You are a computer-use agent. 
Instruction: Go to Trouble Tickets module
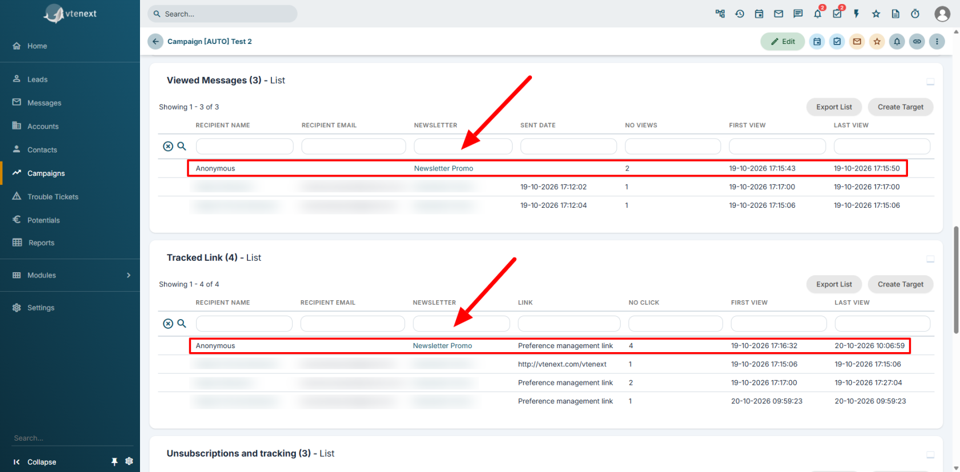(x=53, y=197)
